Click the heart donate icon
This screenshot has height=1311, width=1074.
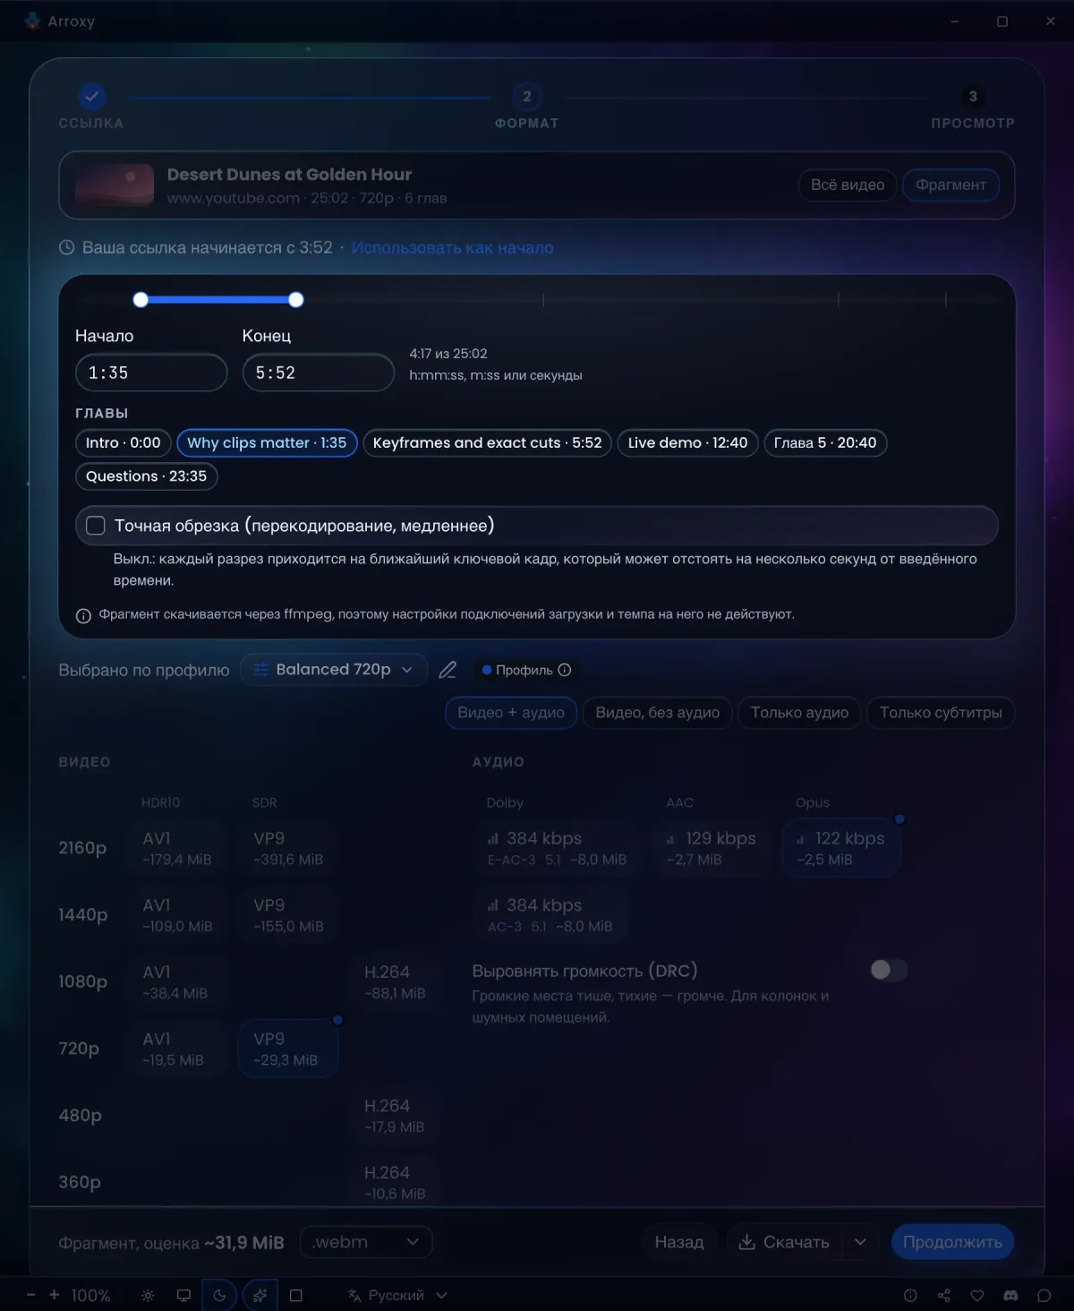coord(977,1296)
